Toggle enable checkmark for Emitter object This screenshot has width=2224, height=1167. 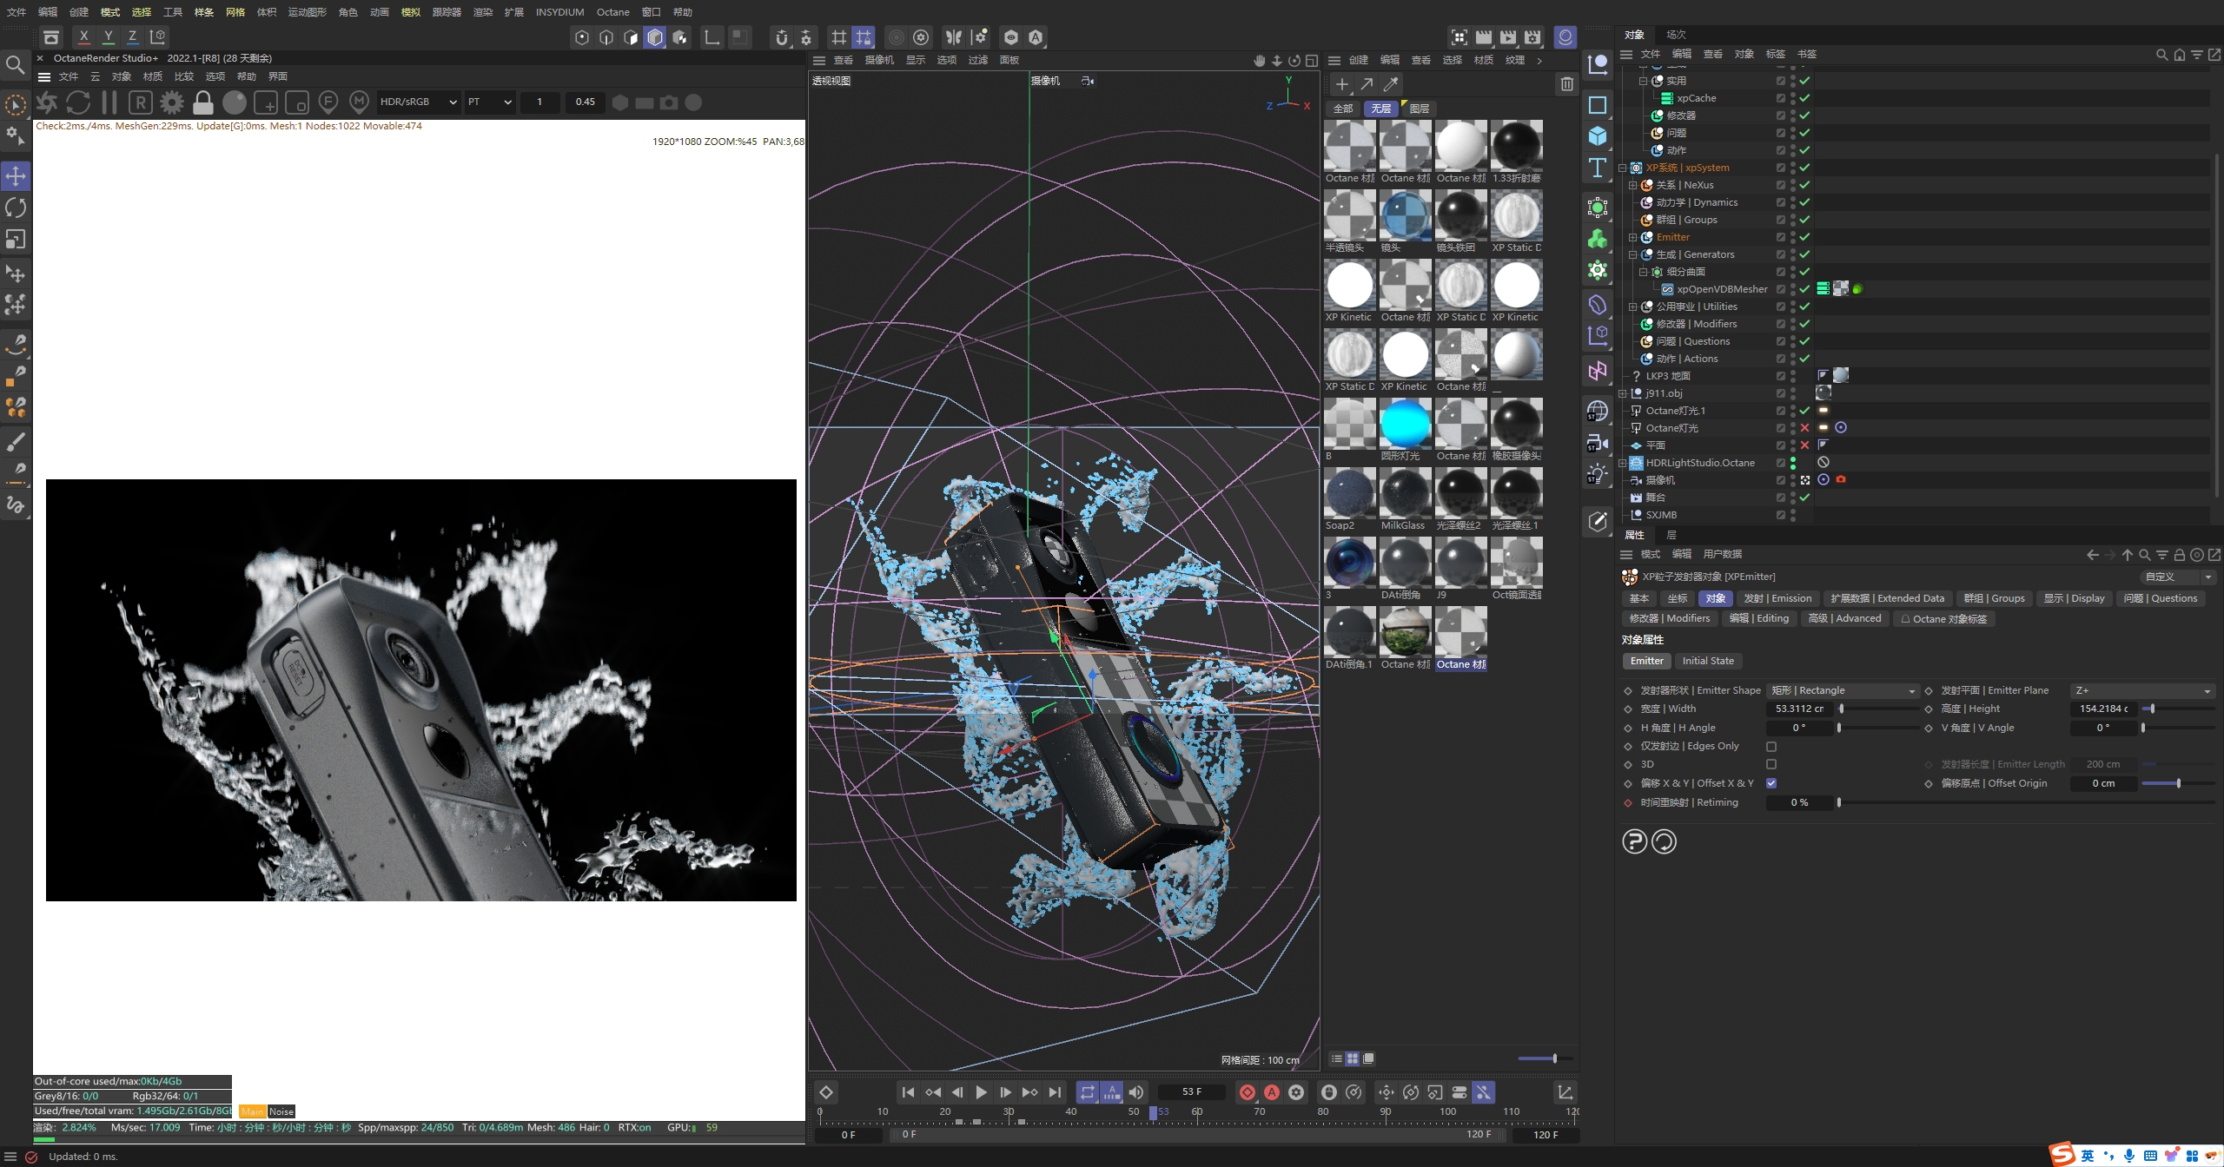(1804, 237)
